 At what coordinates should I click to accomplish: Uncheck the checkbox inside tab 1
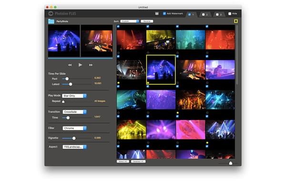tap(190, 14)
